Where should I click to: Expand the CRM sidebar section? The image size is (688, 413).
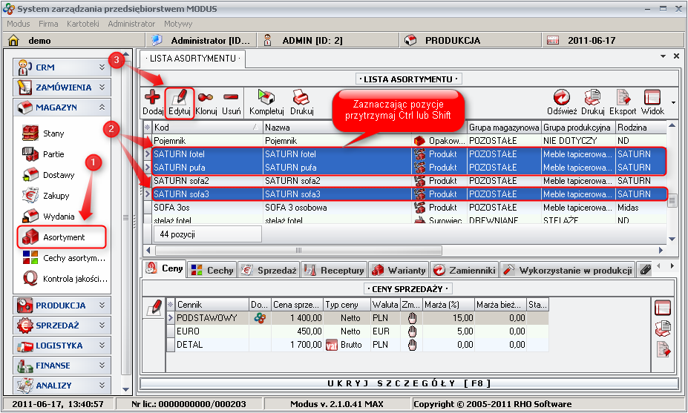pyautogui.click(x=103, y=67)
